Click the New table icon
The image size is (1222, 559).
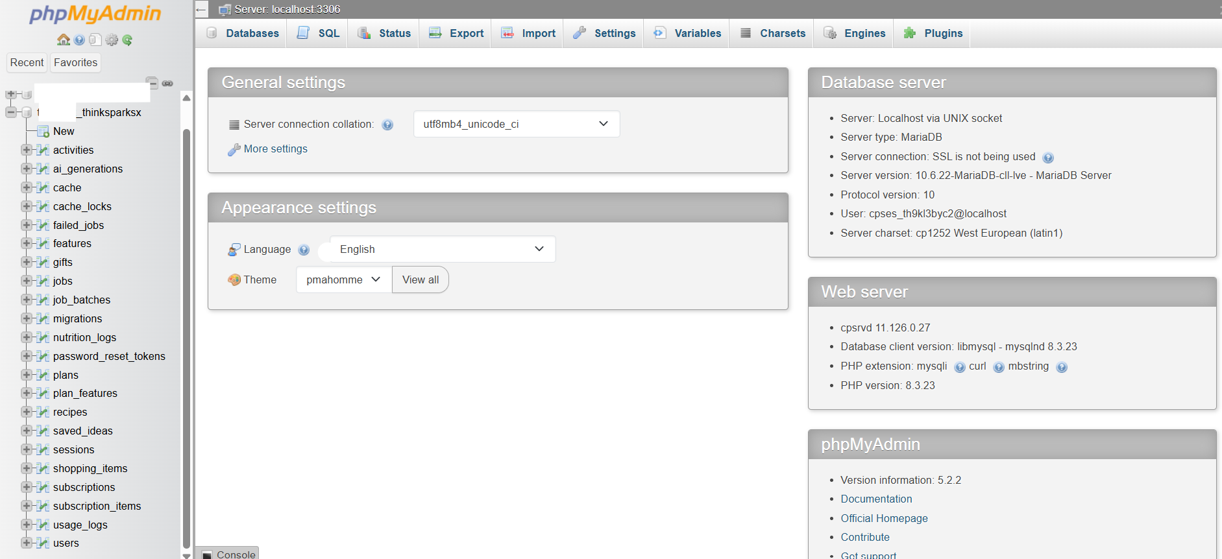coord(43,132)
